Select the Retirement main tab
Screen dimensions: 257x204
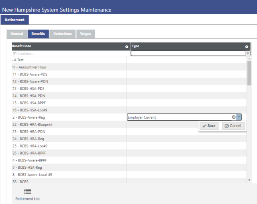(14, 20)
